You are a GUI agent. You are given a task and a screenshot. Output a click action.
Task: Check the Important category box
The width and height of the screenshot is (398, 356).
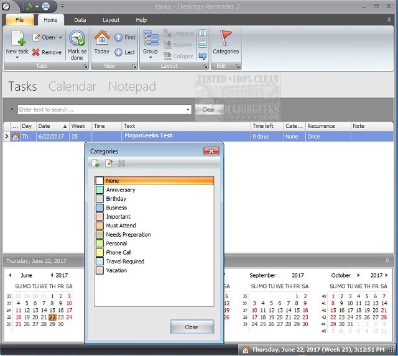tap(99, 217)
